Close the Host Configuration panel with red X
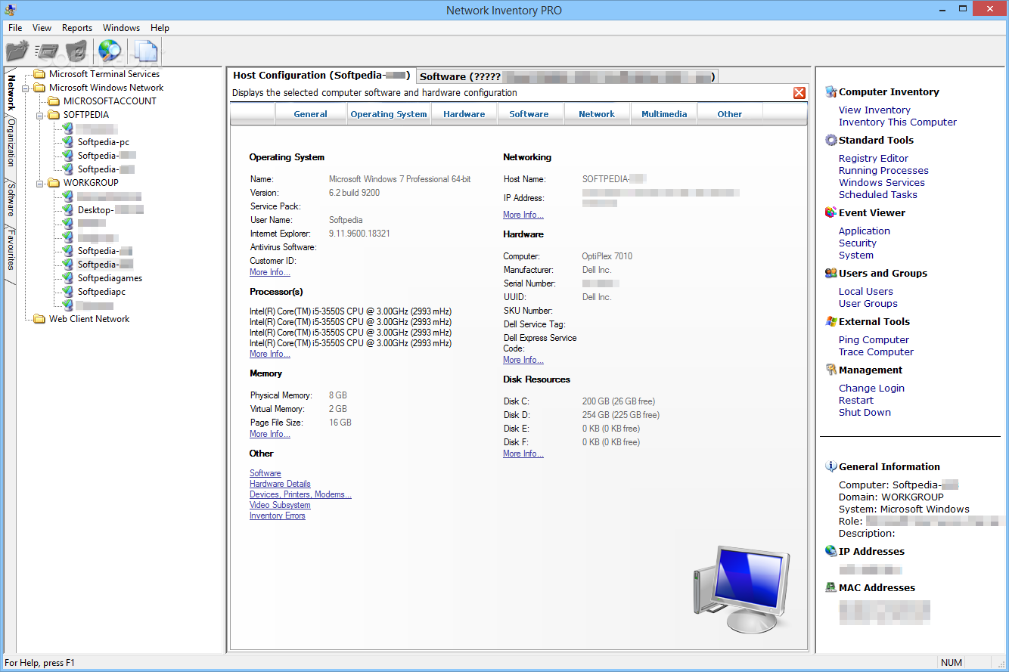Viewport: 1009px width, 672px height. pos(799,93)
